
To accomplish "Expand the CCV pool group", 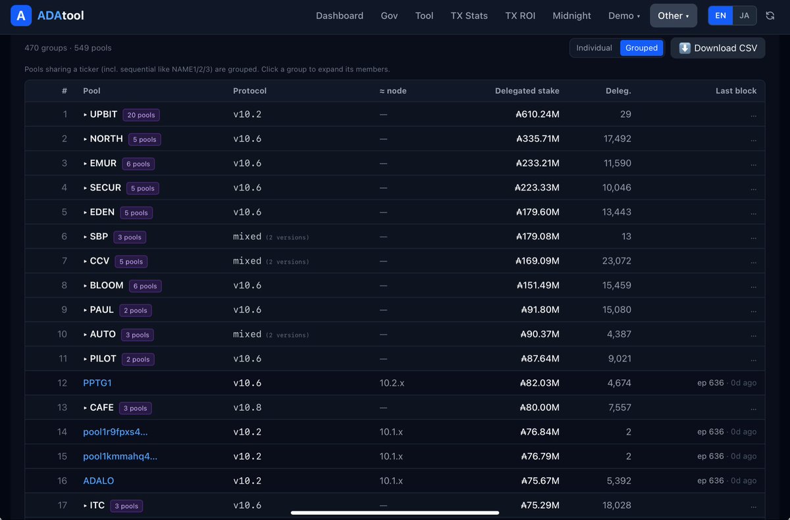I will point(96,261).
